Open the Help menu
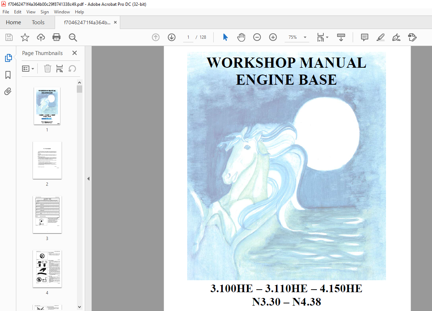Image resolution: width=432 pixels, height=311 pixels. pyautogui.click(x=79, y=12)
